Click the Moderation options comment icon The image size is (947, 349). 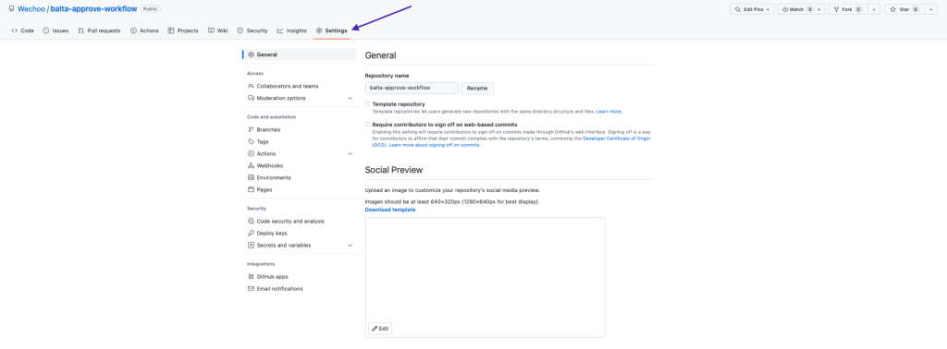(x=252, y=98)
